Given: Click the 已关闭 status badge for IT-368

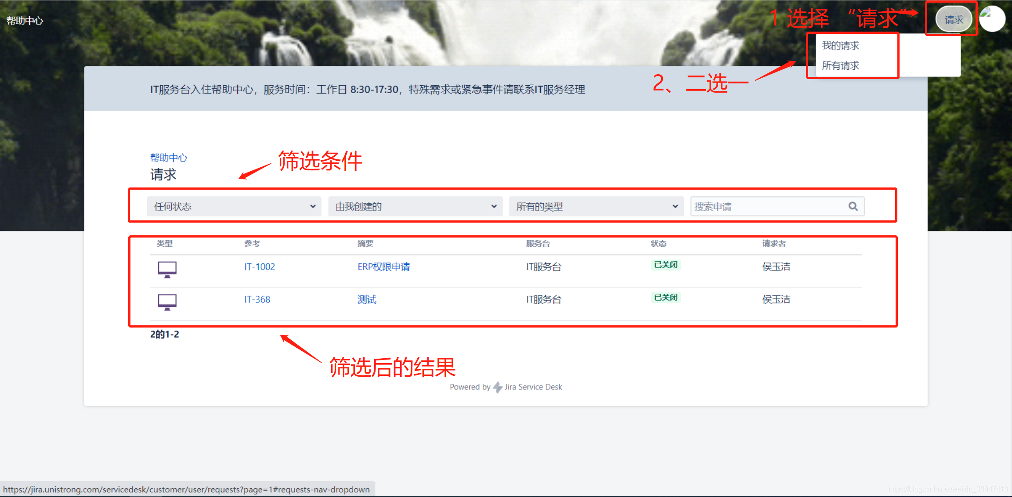Looking at the screenshot, I should (x=665, y=298).
